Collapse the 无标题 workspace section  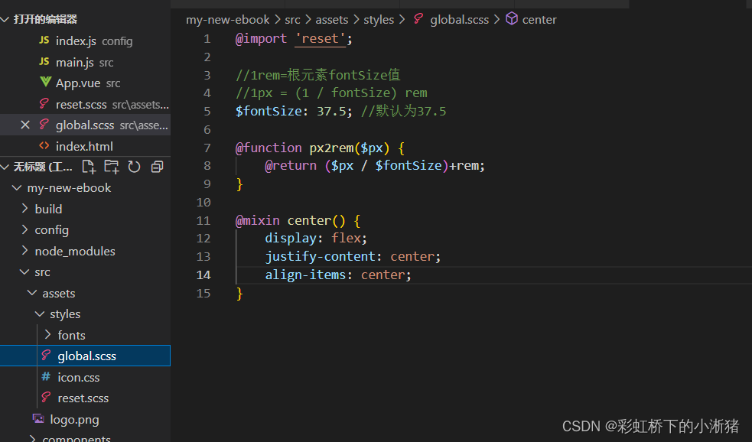(x=5, y=167)
